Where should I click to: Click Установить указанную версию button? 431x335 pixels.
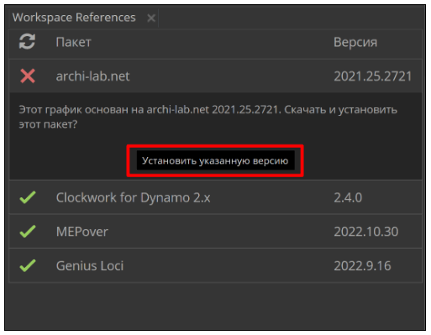(215, 160)
